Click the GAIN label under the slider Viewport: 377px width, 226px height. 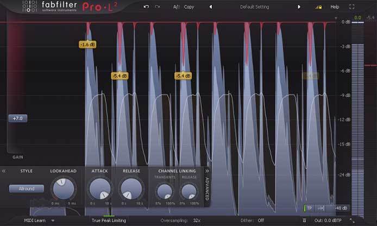coord(18,157)
